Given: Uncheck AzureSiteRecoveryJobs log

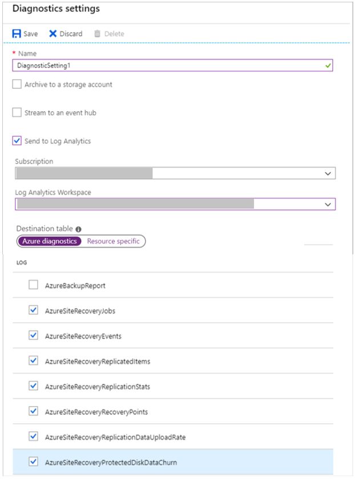Looking at the screenshot, I should pos(33,310).
